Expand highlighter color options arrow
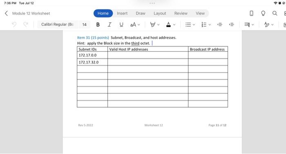 (x=159, y=24)
